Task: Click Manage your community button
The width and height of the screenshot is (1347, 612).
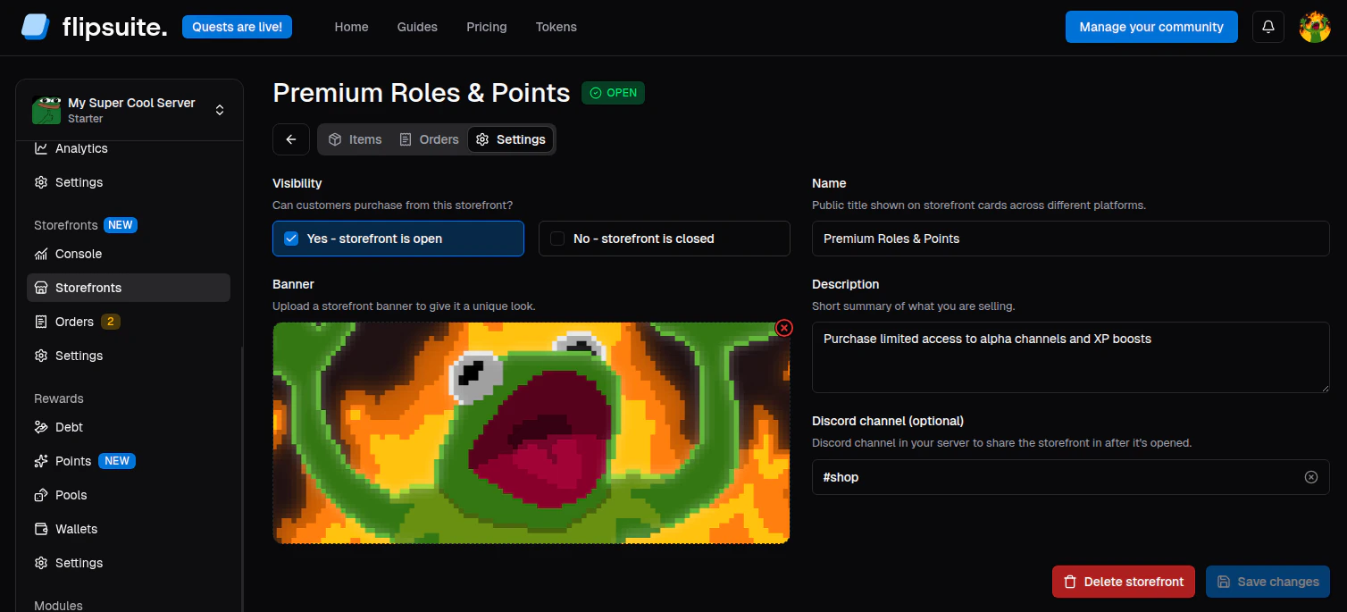Action: [x=1151, y=27]
